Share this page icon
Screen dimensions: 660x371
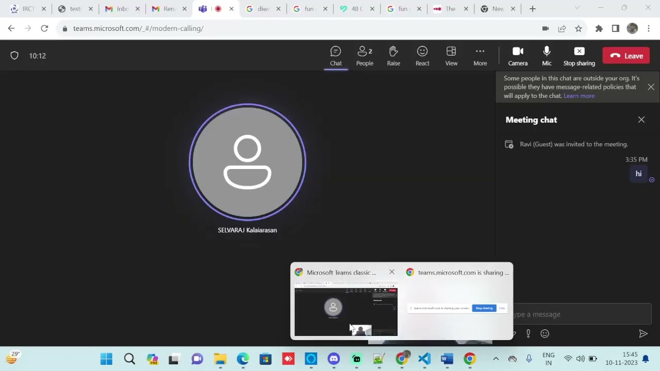pyautogui.click(x=562, y=28)
